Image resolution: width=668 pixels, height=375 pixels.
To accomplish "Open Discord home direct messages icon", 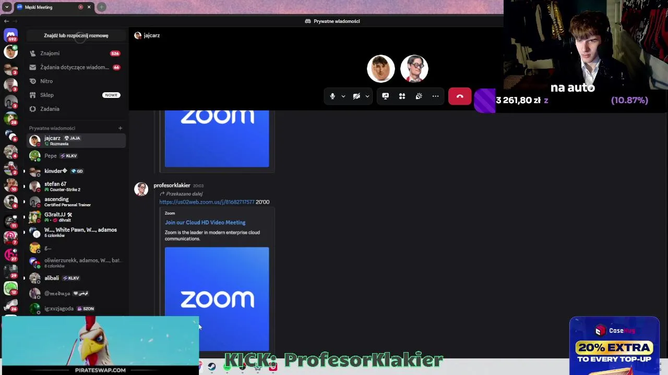I will pos(10,35).
